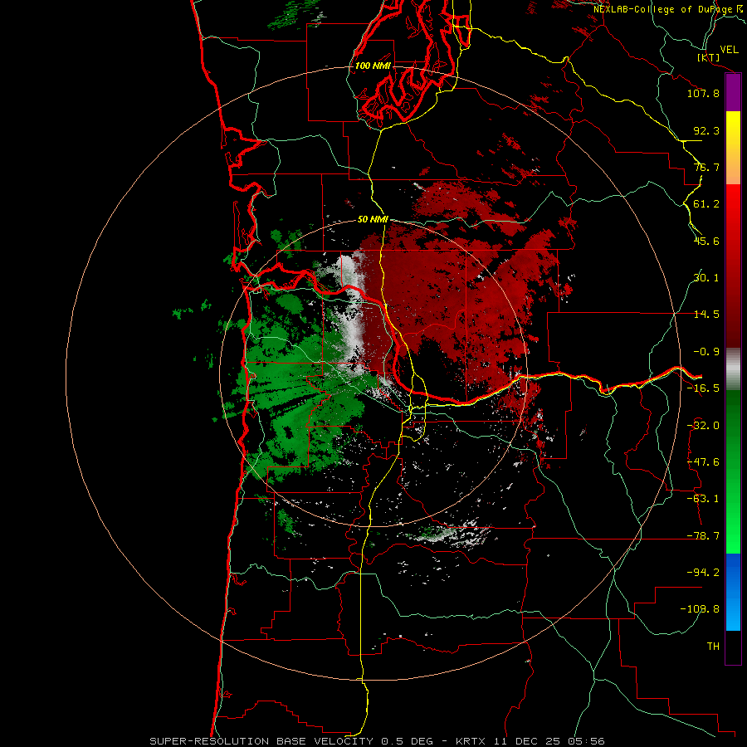Click the 14.5 legend value
Screen dimensions: 747x747
[x=706, y=315]
